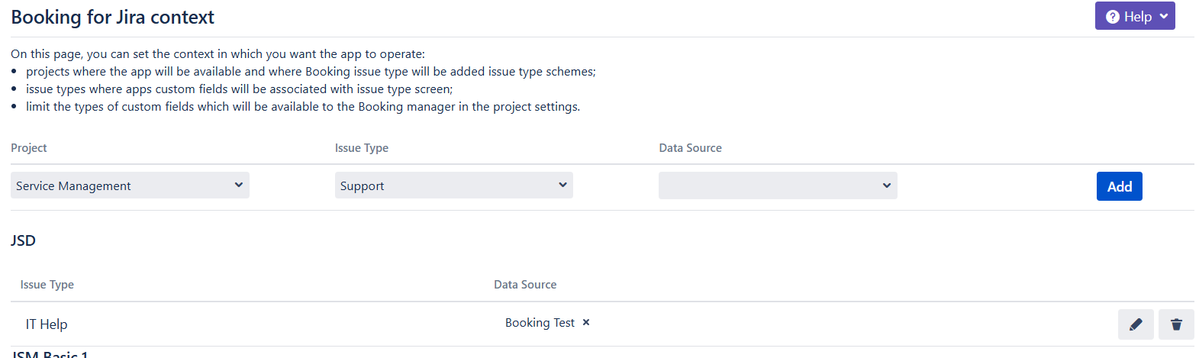Select the IT Help issue type cell
The image size is (1199, 358).
tap(47, 324)
